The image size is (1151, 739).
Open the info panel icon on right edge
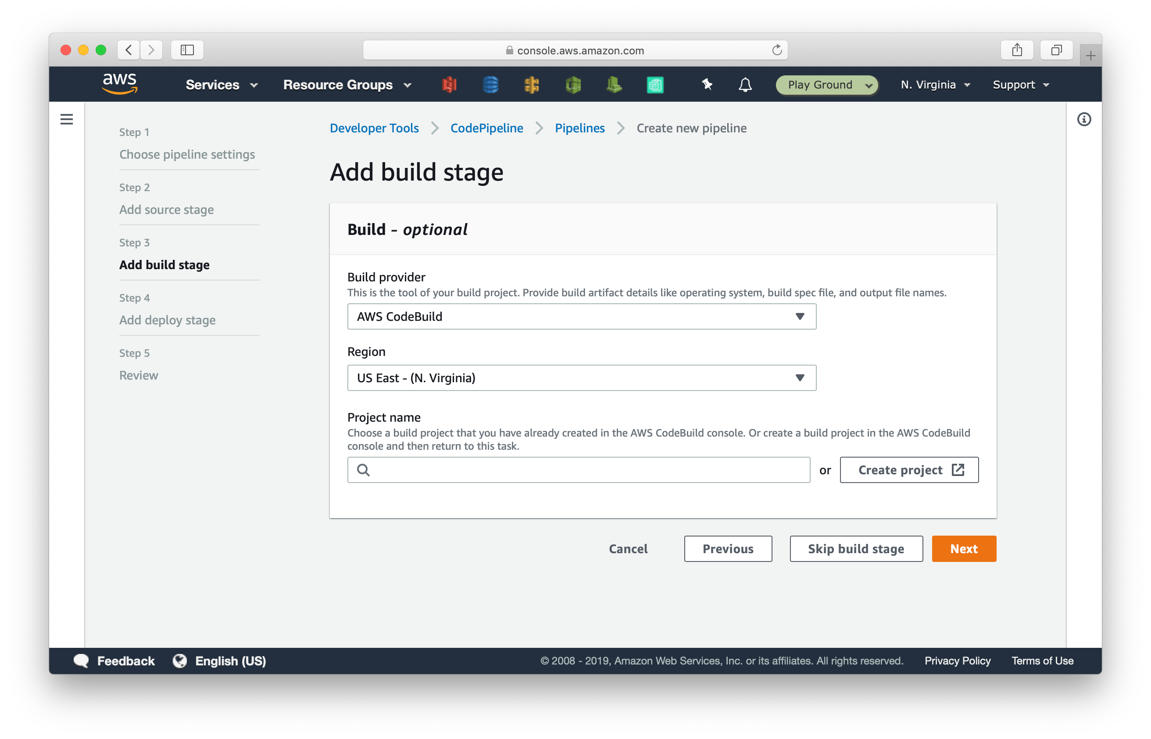click(x=1084, y=119)
